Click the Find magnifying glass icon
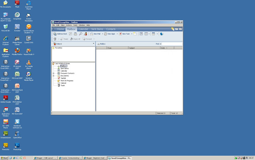The height and width of the screenshot is (160, 255). tap(80, 34)
